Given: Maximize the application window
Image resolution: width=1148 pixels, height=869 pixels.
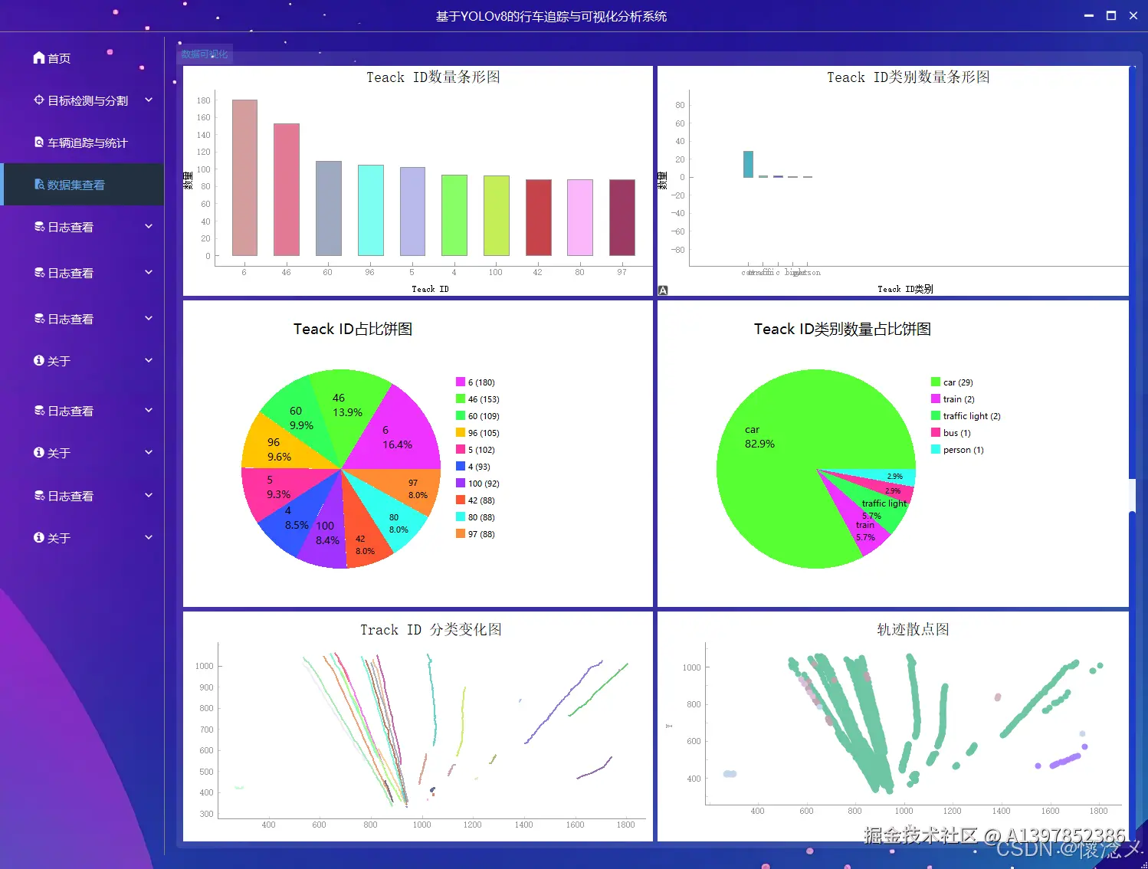Looking at the screenshot, I should 1111,15.
